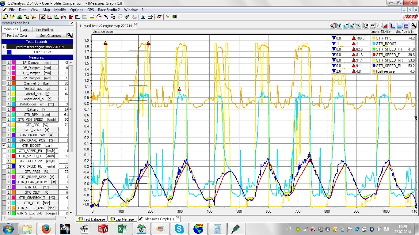Viewport: 419px width, 235px height.
Task: Click the Sort Channels button
Action: click(x=50, y=35)
